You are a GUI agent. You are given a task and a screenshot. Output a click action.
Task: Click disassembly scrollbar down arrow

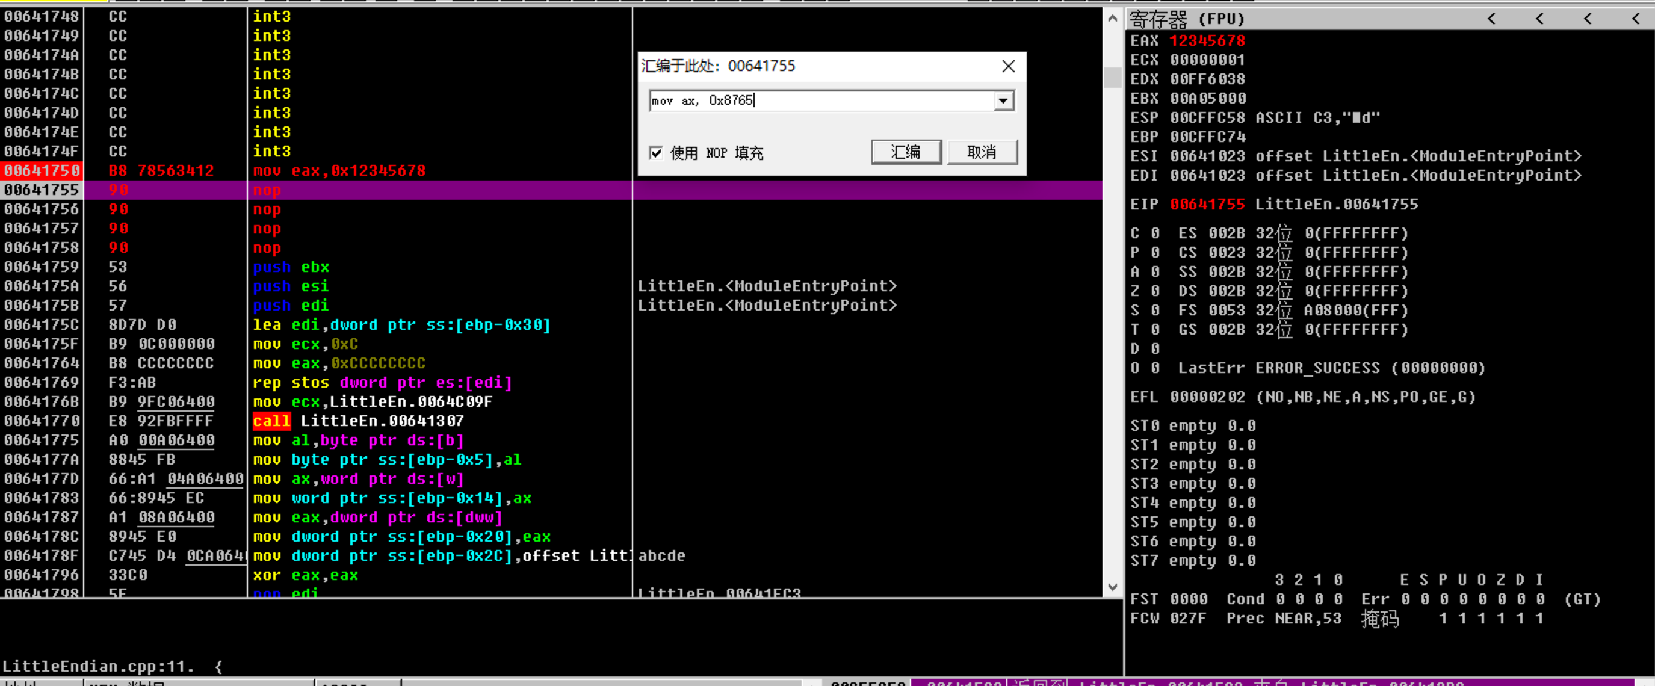pyautogui.click(x=1113, y=587)
